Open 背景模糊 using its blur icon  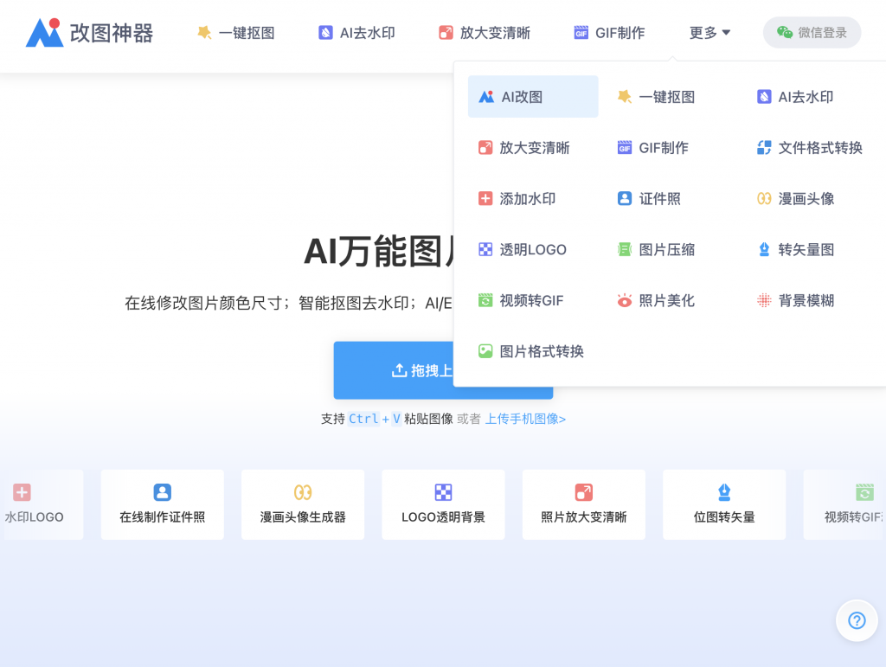coord(764,300)
